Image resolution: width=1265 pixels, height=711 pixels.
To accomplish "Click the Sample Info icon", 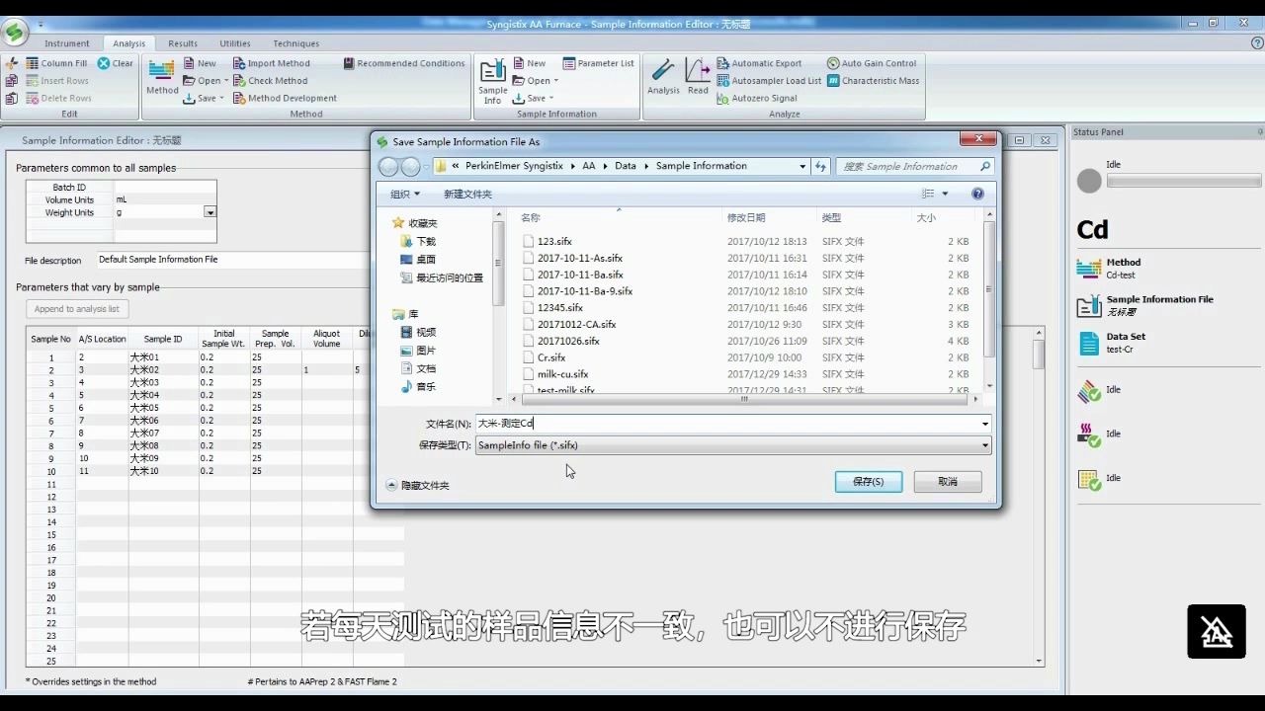I will point(492,81).
